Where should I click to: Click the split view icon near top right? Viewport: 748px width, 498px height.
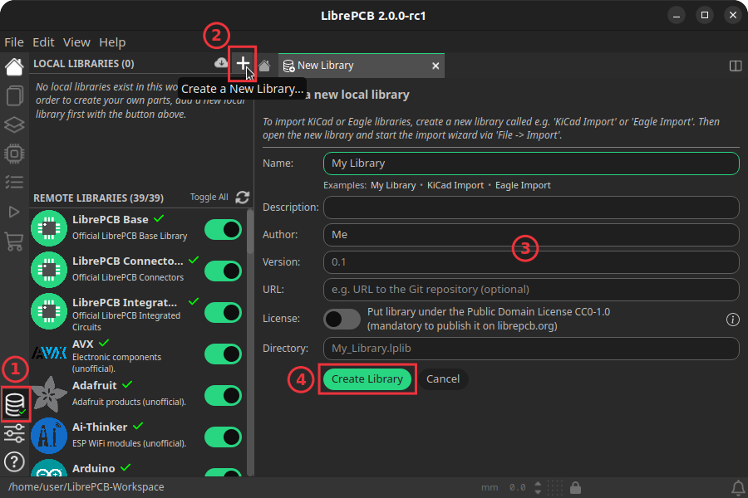point(735,65)
